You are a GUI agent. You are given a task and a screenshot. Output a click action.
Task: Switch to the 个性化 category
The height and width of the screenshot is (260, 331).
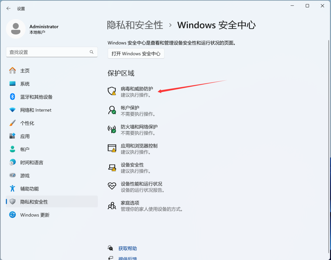(52, 123)
